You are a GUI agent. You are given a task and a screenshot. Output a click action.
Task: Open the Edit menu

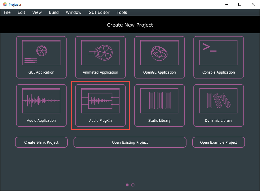point(21,12)
